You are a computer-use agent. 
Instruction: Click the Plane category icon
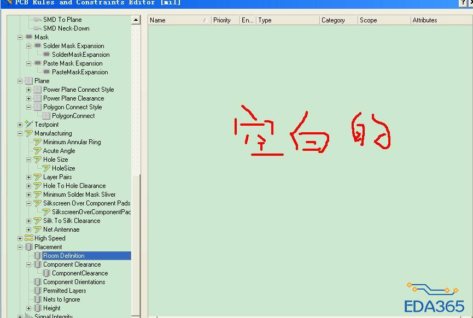(x=28, y=81)
